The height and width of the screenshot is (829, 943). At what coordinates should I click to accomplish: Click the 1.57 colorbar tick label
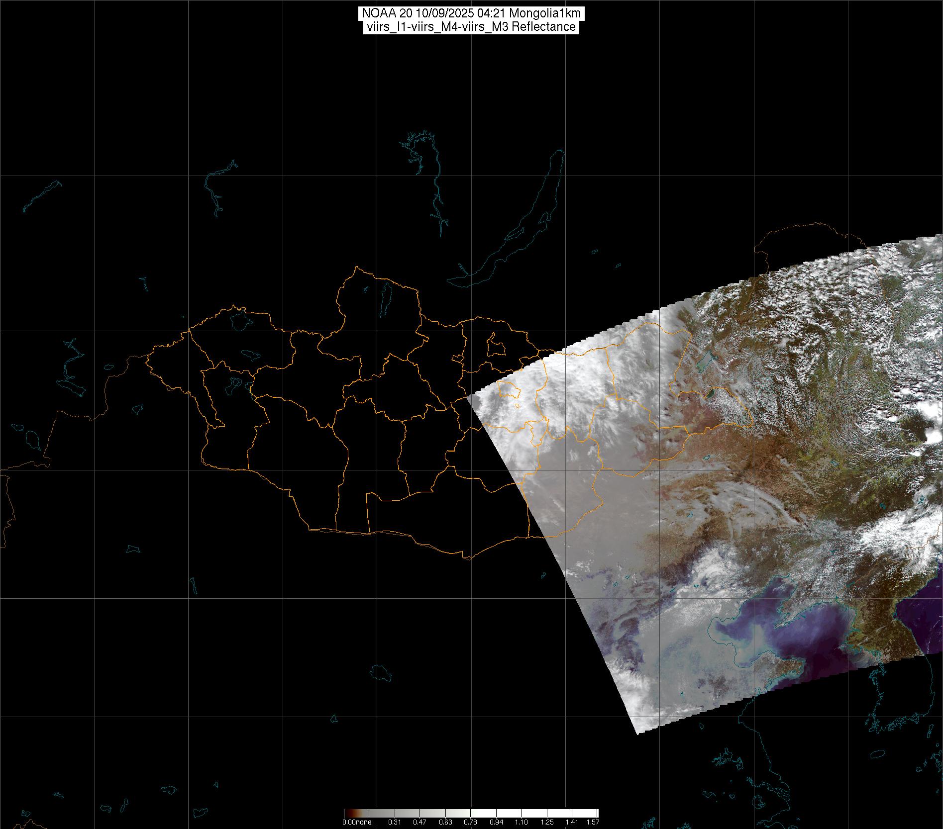[593, 822]
